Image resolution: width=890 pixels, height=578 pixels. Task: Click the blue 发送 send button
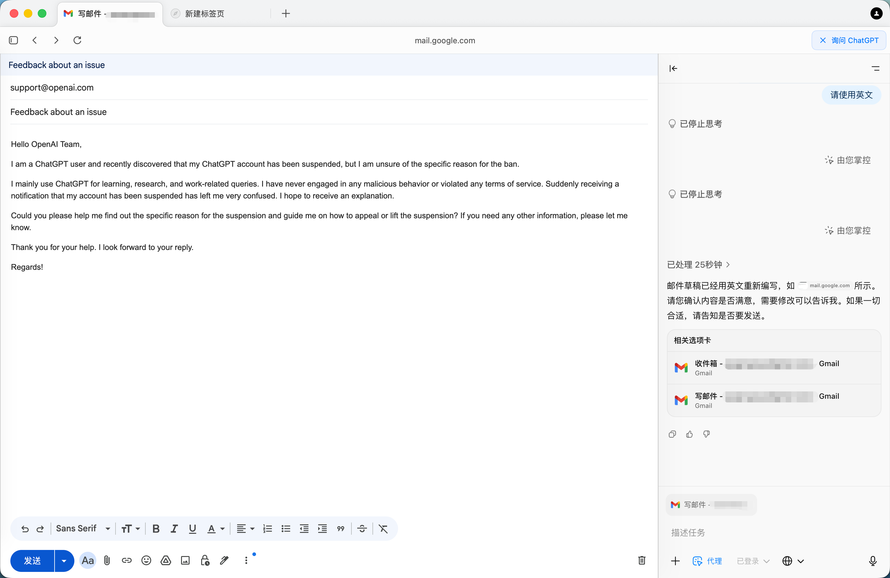point(32,561)
